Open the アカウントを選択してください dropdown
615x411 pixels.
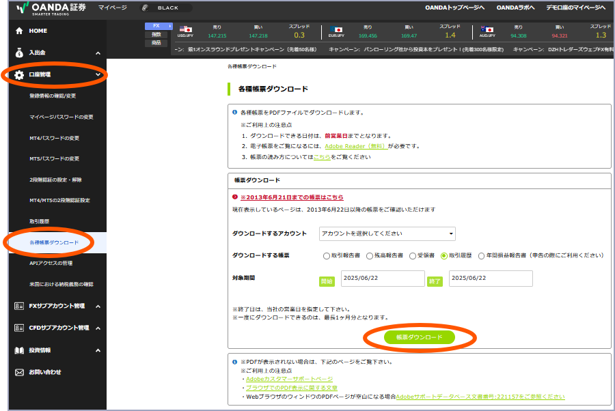(x=387, y=234)
